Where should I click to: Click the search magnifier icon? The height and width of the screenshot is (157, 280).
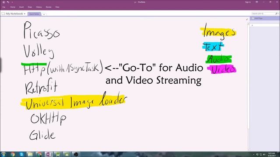tap(276, 14)
